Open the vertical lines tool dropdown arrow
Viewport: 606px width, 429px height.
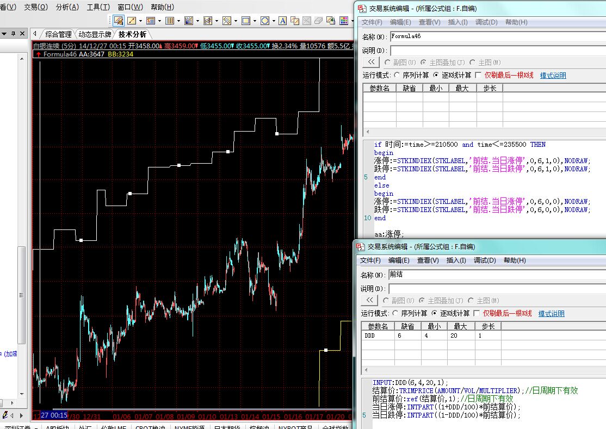pyautogui.click(x=178, y=21)
